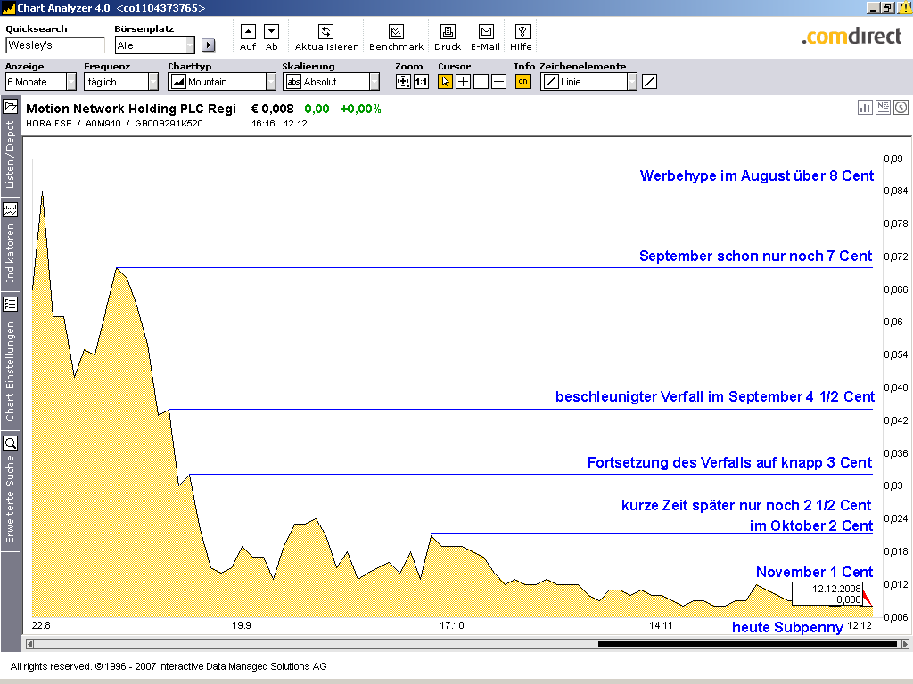
Task: Select the crosshair cursor icon
Action: tap(464, 82)
